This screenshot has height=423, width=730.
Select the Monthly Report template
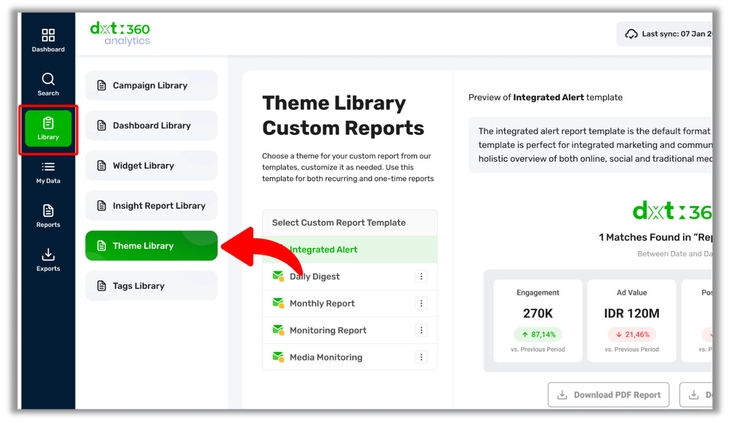click(350, 303)
